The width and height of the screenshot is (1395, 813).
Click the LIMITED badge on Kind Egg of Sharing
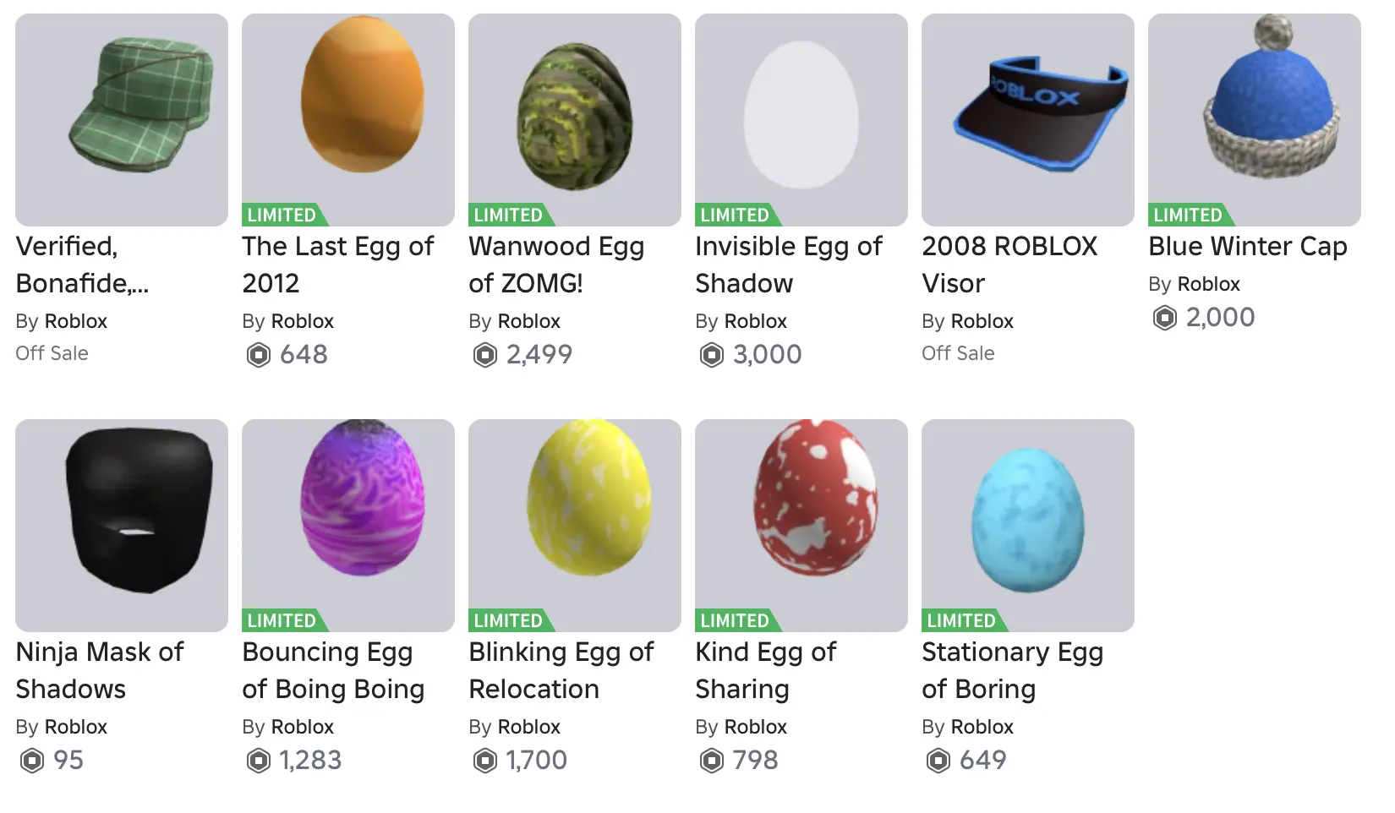[x=735, y=620]
